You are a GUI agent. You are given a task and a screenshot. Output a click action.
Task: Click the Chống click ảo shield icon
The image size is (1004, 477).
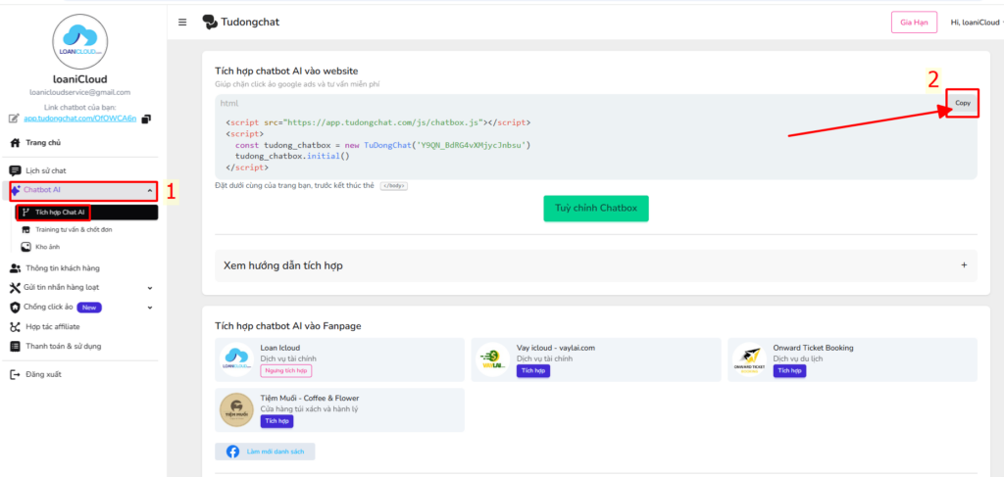point(16,308)
